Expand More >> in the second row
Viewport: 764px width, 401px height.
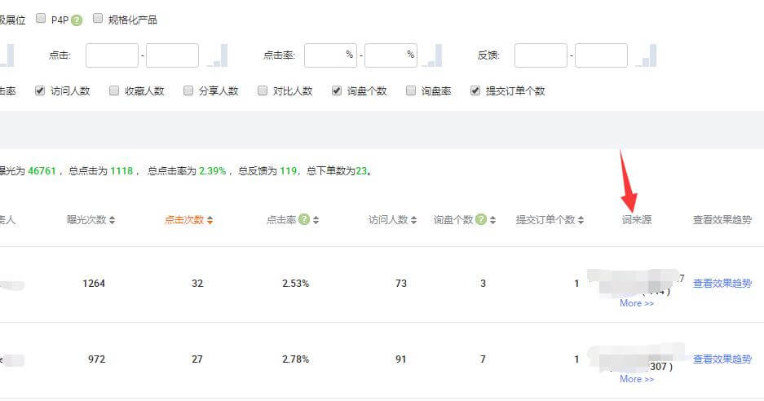(636, 379)
